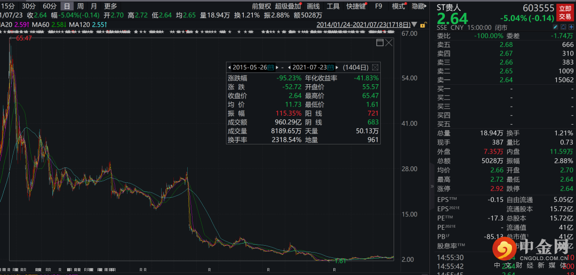
Task: Click the crossed-box icon beside 1404日
Action: (375, 68)
